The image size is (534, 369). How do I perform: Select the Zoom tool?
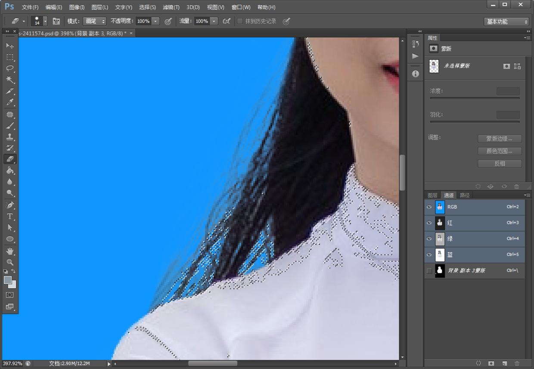(10, 262)
